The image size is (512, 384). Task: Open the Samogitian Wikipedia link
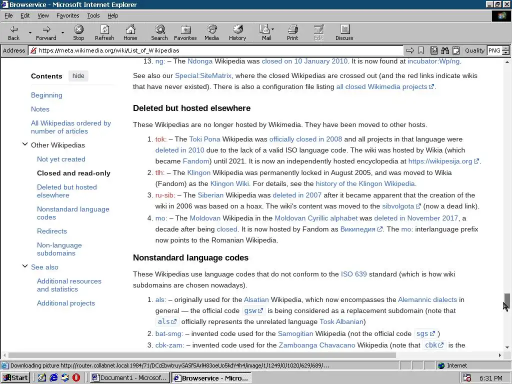tap(295, 333)
